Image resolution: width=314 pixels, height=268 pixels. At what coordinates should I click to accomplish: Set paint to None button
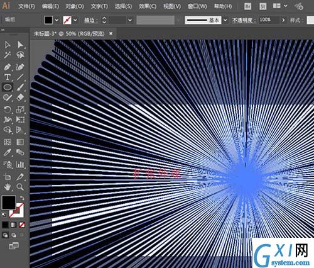point(22,225)
